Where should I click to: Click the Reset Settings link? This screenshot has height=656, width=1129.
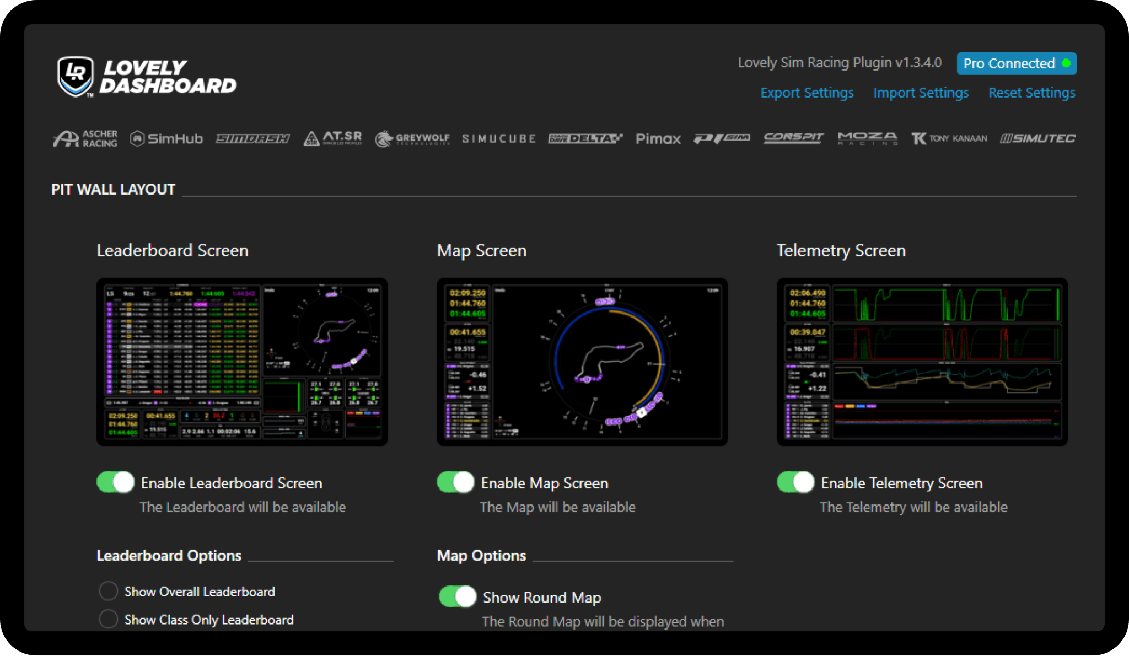(x=1031, y=93)
